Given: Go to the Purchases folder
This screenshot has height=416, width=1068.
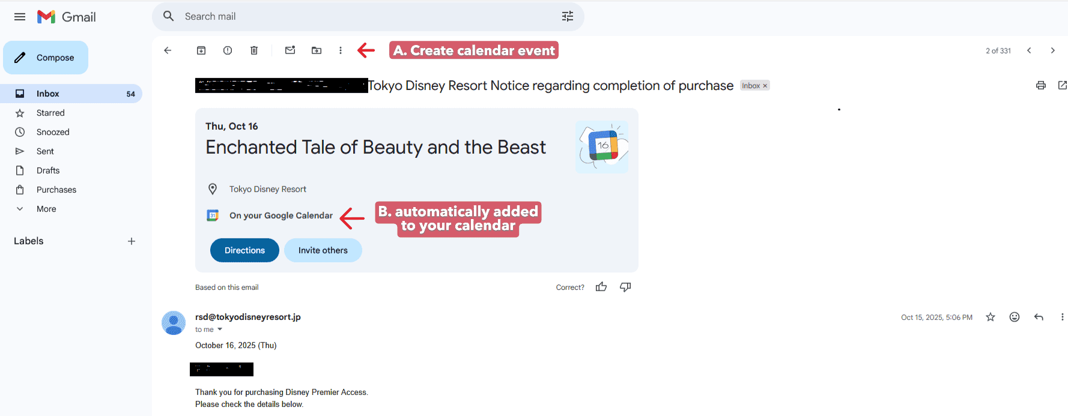Looking at the screenshot, I should (56, 190).
